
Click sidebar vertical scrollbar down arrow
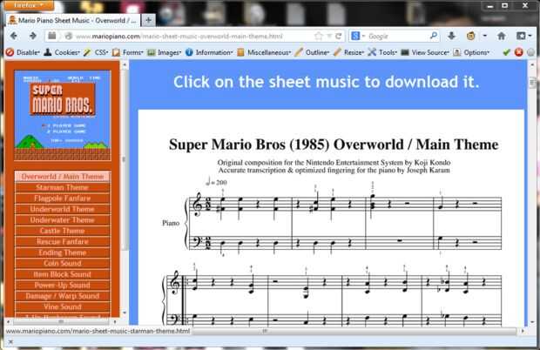(125, 313)
